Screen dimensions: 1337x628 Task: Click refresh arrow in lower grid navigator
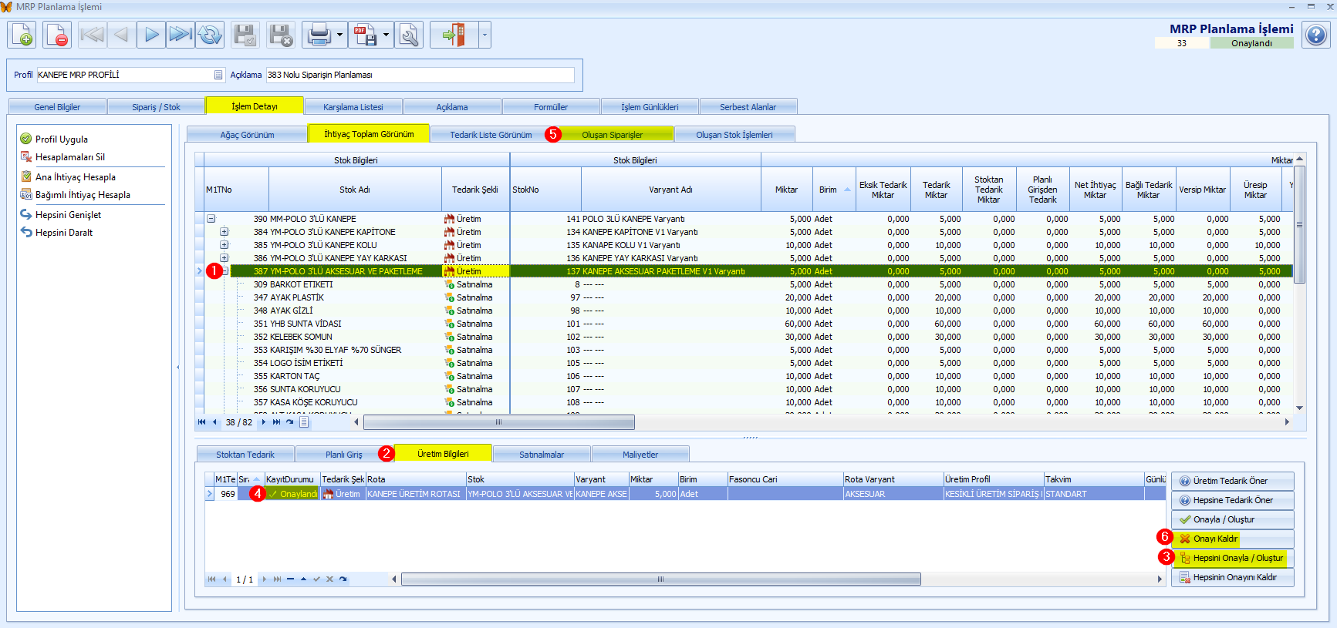[343, 579]
